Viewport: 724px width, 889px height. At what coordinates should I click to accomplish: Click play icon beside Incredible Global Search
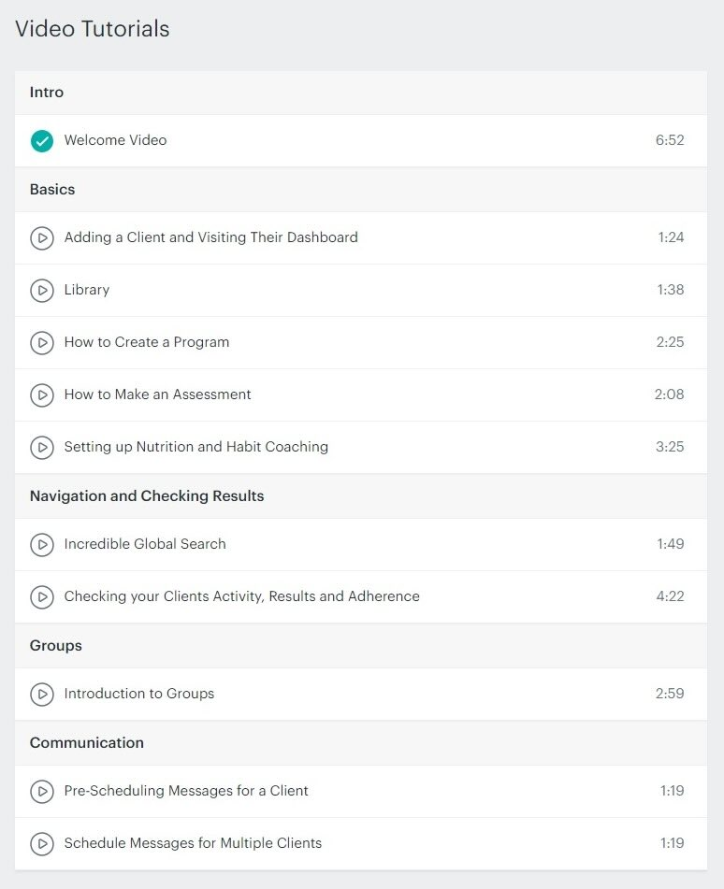click(x=42, y=545)
